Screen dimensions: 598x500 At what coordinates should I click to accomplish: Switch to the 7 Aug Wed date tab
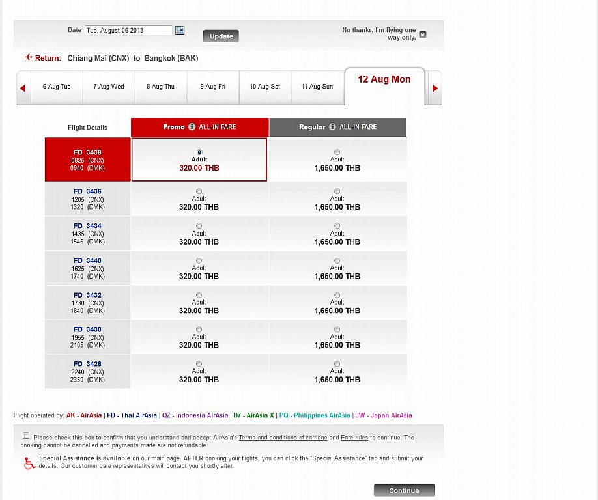[x=109, y=87]
